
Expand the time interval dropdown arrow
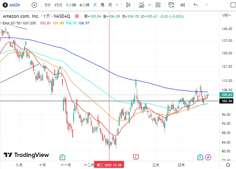coord(117,5)
